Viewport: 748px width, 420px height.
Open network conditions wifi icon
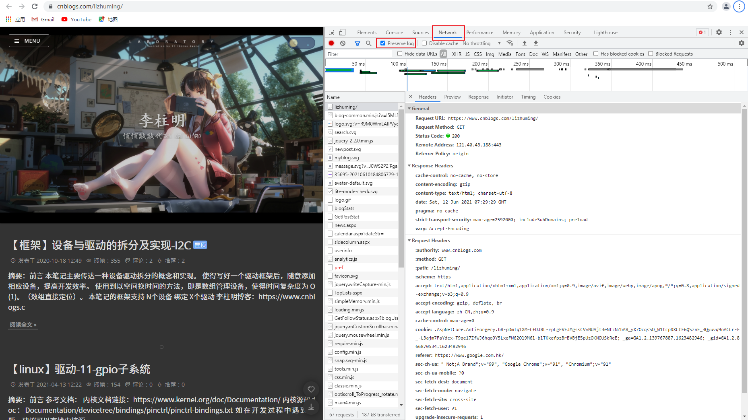(x=510, y=43)
